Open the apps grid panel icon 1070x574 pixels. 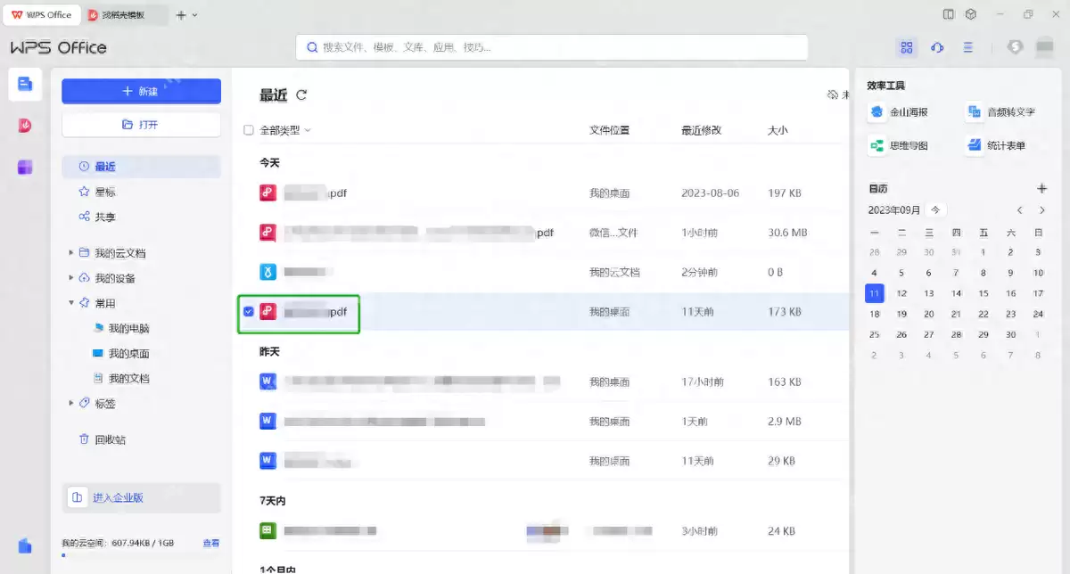click(x=907, y=46)
